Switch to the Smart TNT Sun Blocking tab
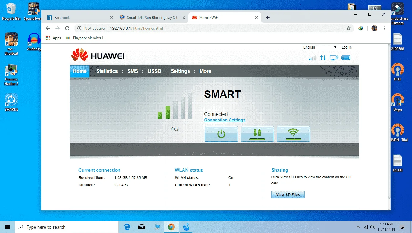This screenshot has width=412, height=233. (x=152, y=18)
